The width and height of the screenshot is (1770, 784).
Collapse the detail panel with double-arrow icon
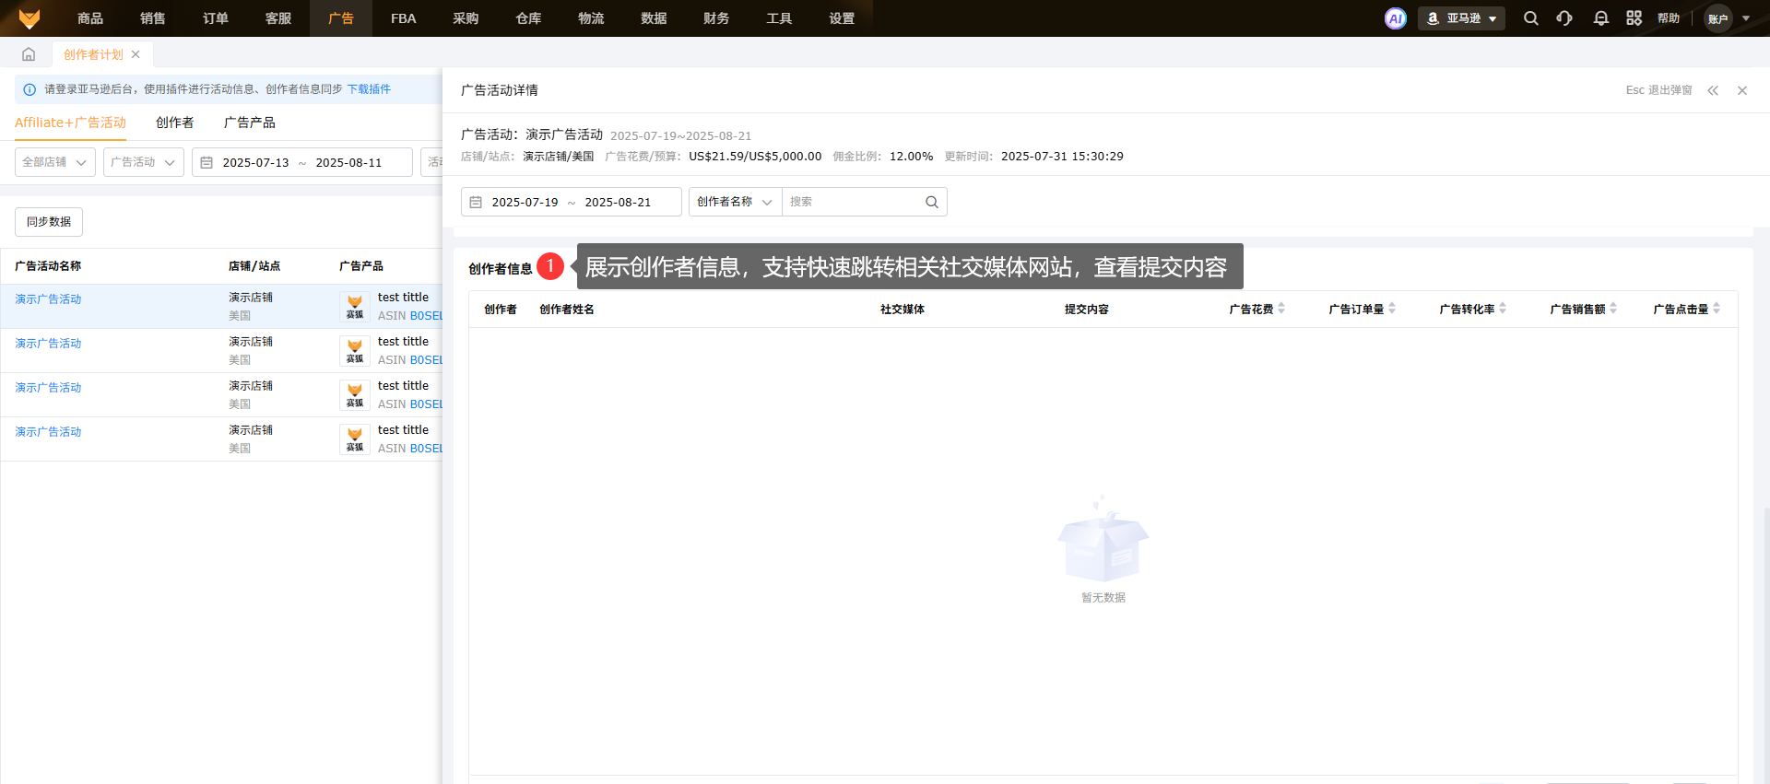pos(1713,90)
